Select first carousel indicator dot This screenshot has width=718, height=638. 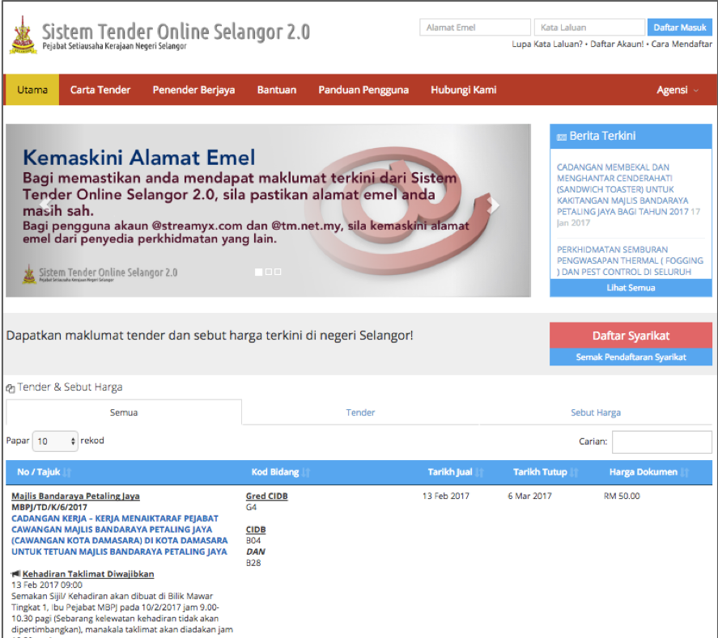coord(258,273)
